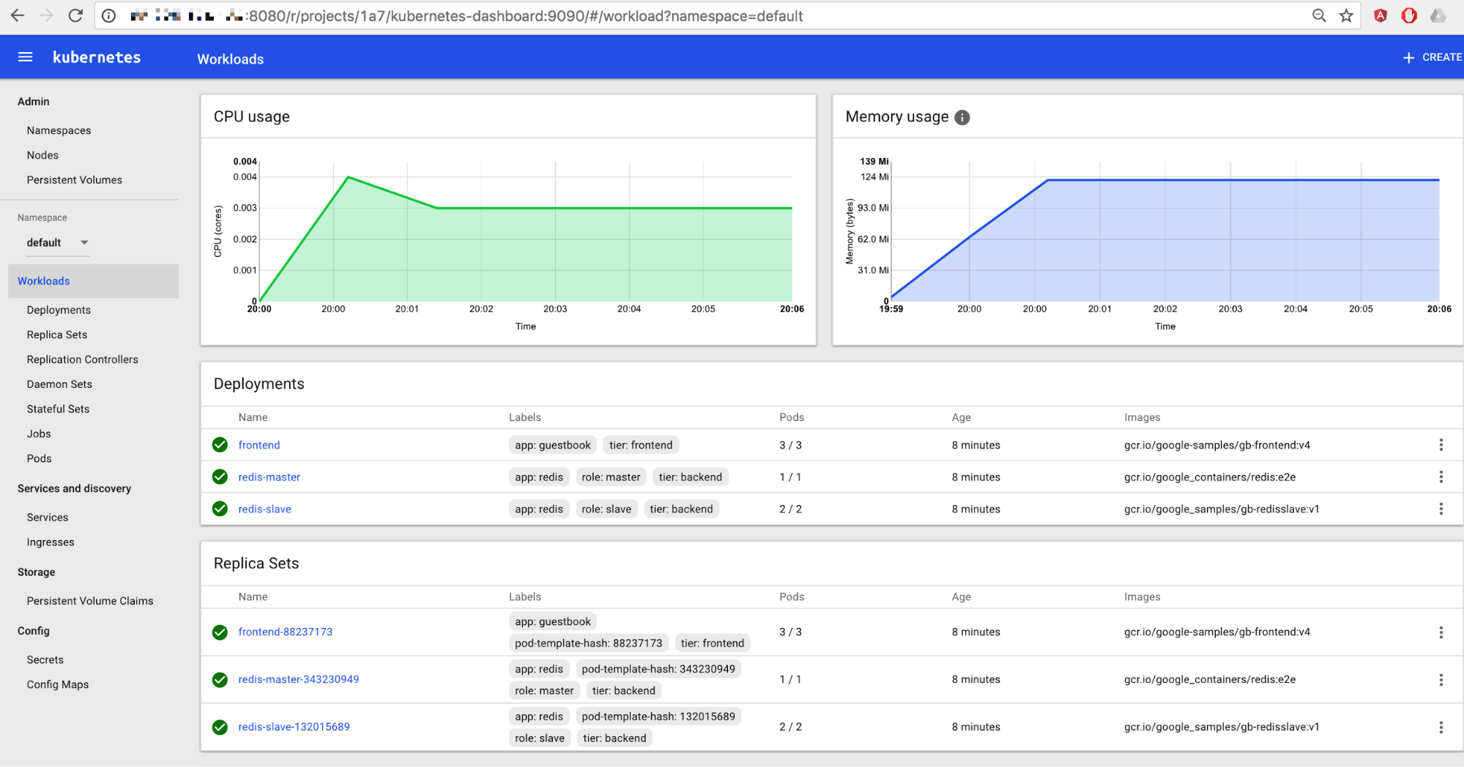This screenshot has width=1464, height=767.
Task: Click 'role: slave' label on redis-slave deployment
Action: (x=606, y=509)
